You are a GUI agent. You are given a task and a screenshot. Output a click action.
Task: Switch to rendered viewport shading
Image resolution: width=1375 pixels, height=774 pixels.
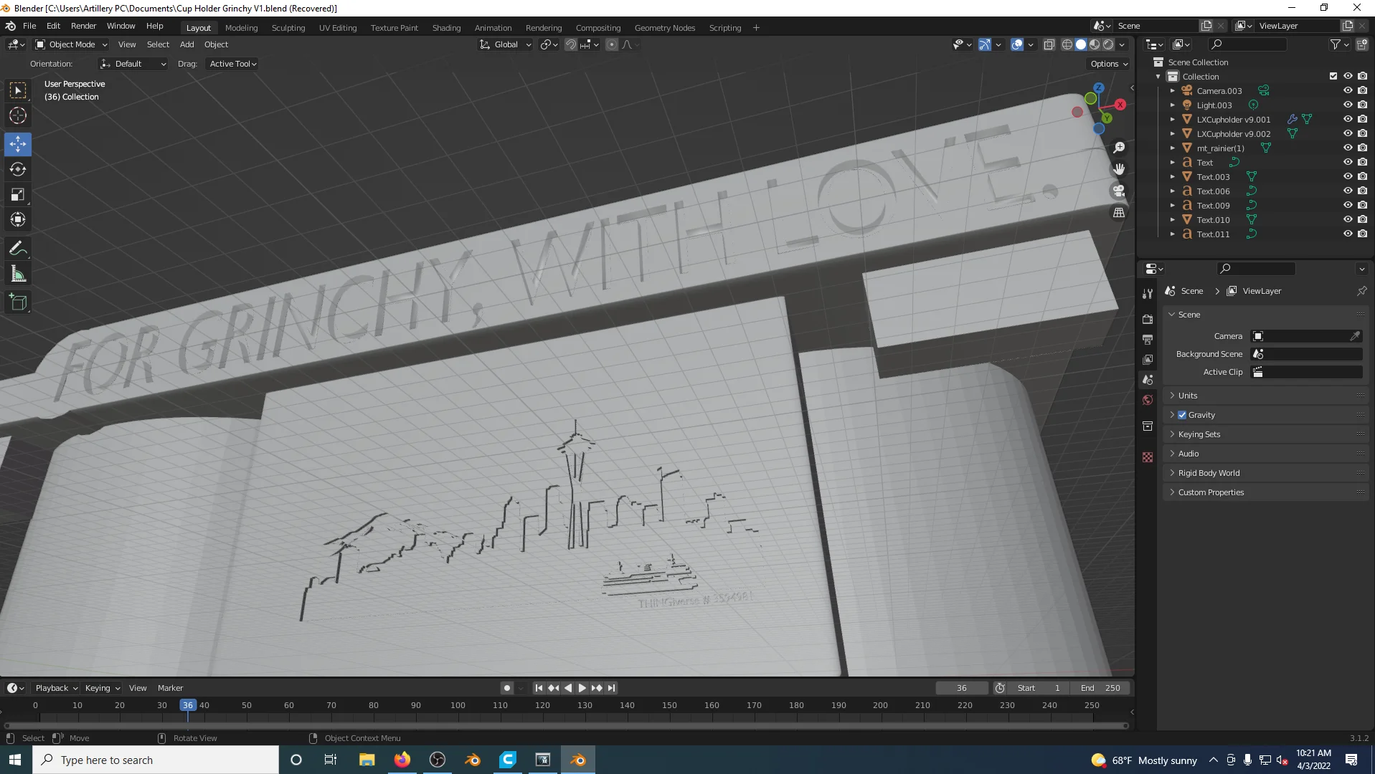1108,44
